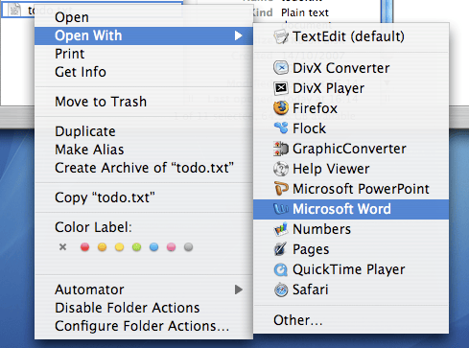
Task: Select the Open With menu item
Action: tap(144, 35)
